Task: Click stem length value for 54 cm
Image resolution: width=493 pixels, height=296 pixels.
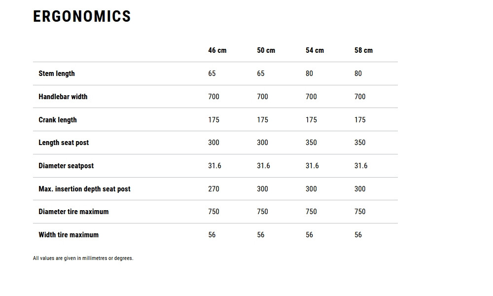Action: tap(309, 74)
